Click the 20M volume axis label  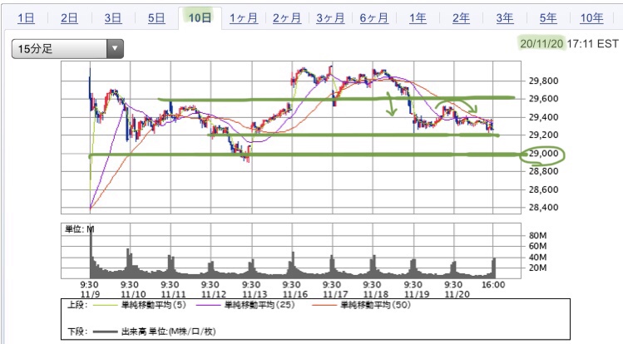(x=537, y=268)
